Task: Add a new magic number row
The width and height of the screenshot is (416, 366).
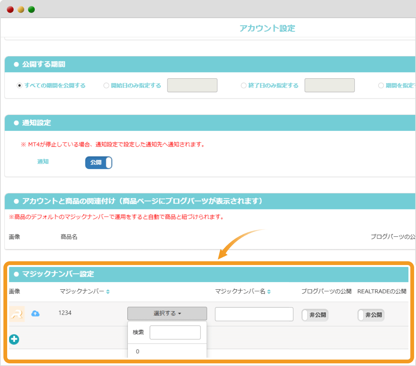Action: click(x=14, y=339)
